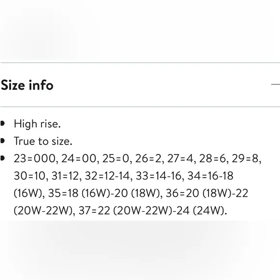Screen dimensions: 280x280
Task: Click the bullet marker beside True to size
Action: pos(2,140)
